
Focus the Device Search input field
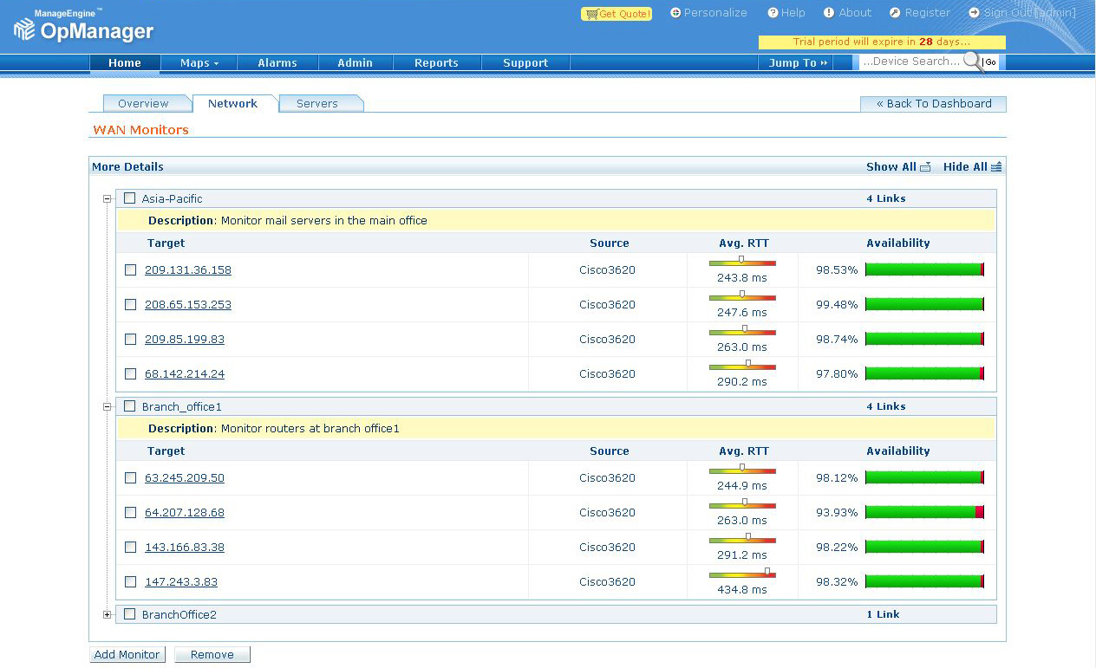(910, 62)
